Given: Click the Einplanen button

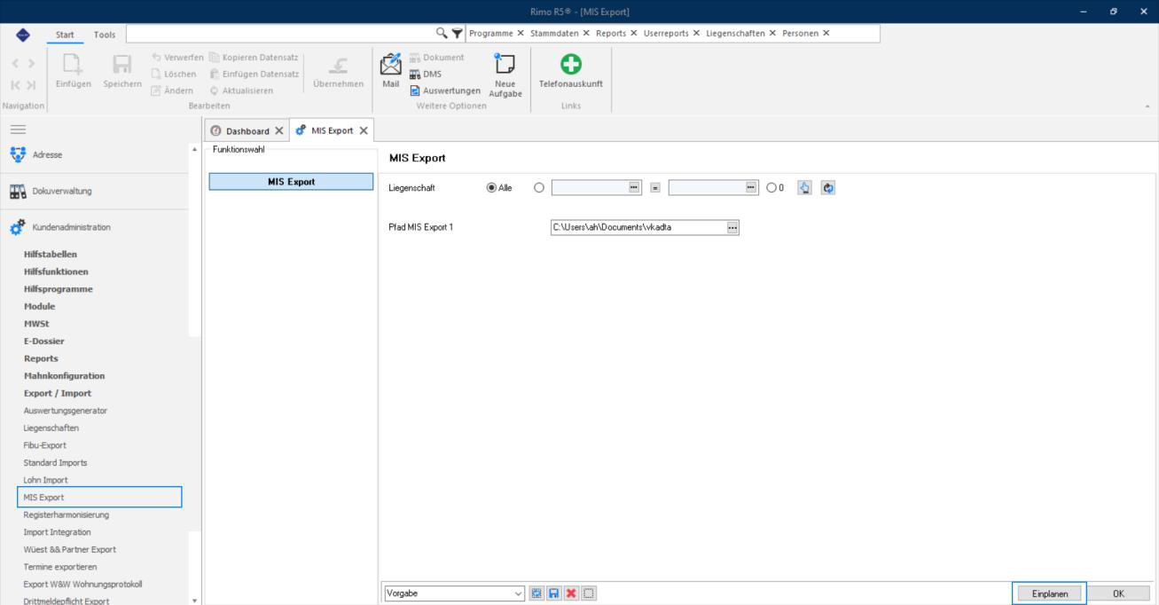Looking at the screenshot, I should coord(1050,593).
